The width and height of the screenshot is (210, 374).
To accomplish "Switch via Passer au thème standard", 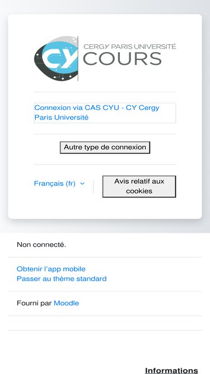I will (x=62, y=279).
